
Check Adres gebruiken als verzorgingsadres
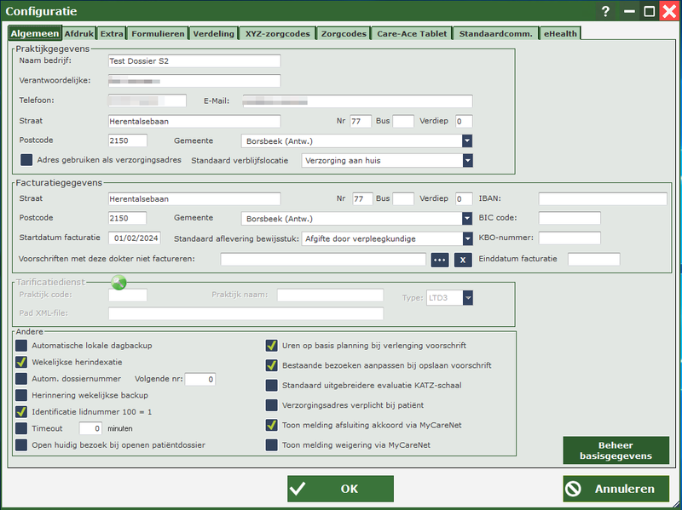click(x=26, y=159)
